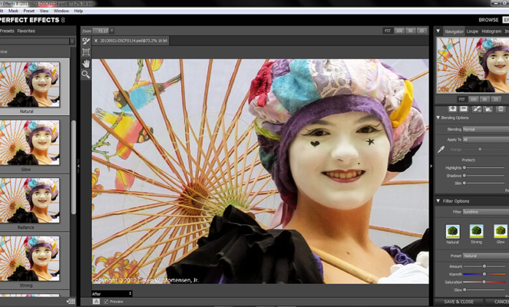Click top toolbar FIT zoom button
Screen dimensions: 509x307
click(x=387, y=31)
